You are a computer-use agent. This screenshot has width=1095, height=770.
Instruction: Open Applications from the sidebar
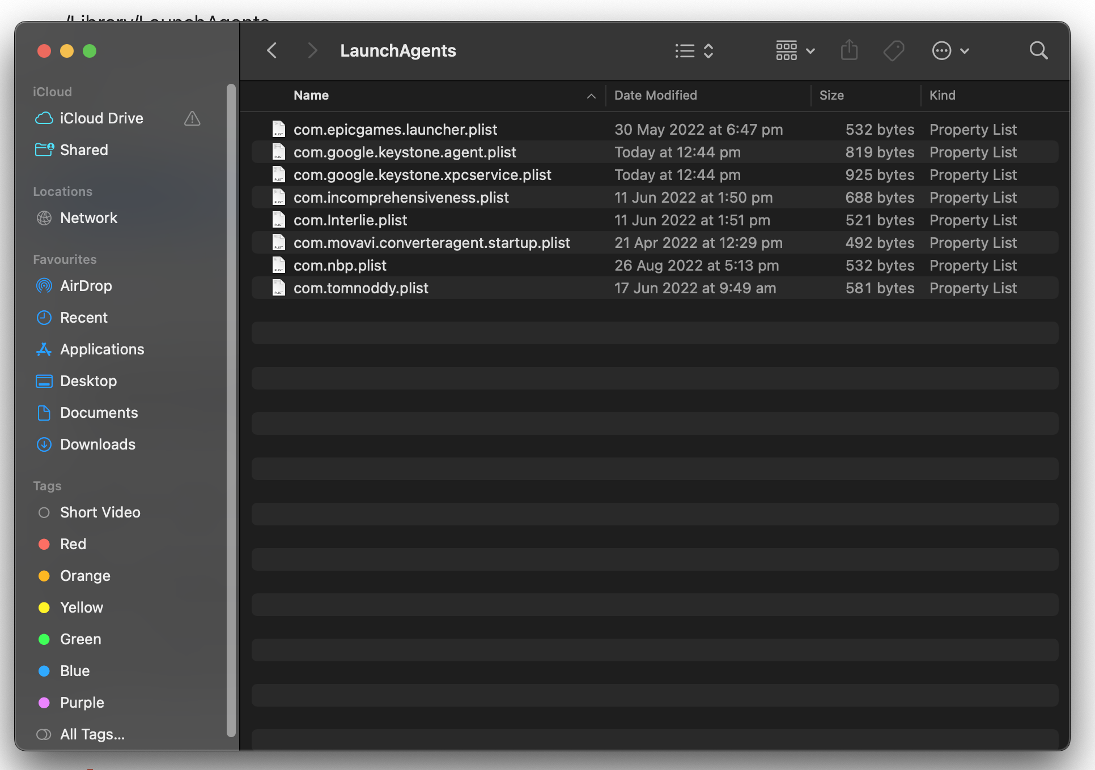[x=102, y=349]
